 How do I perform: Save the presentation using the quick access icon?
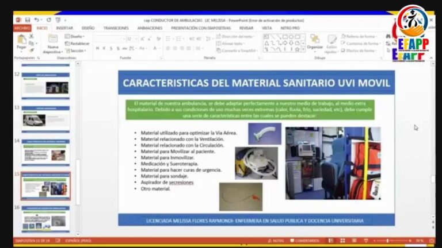27,20
